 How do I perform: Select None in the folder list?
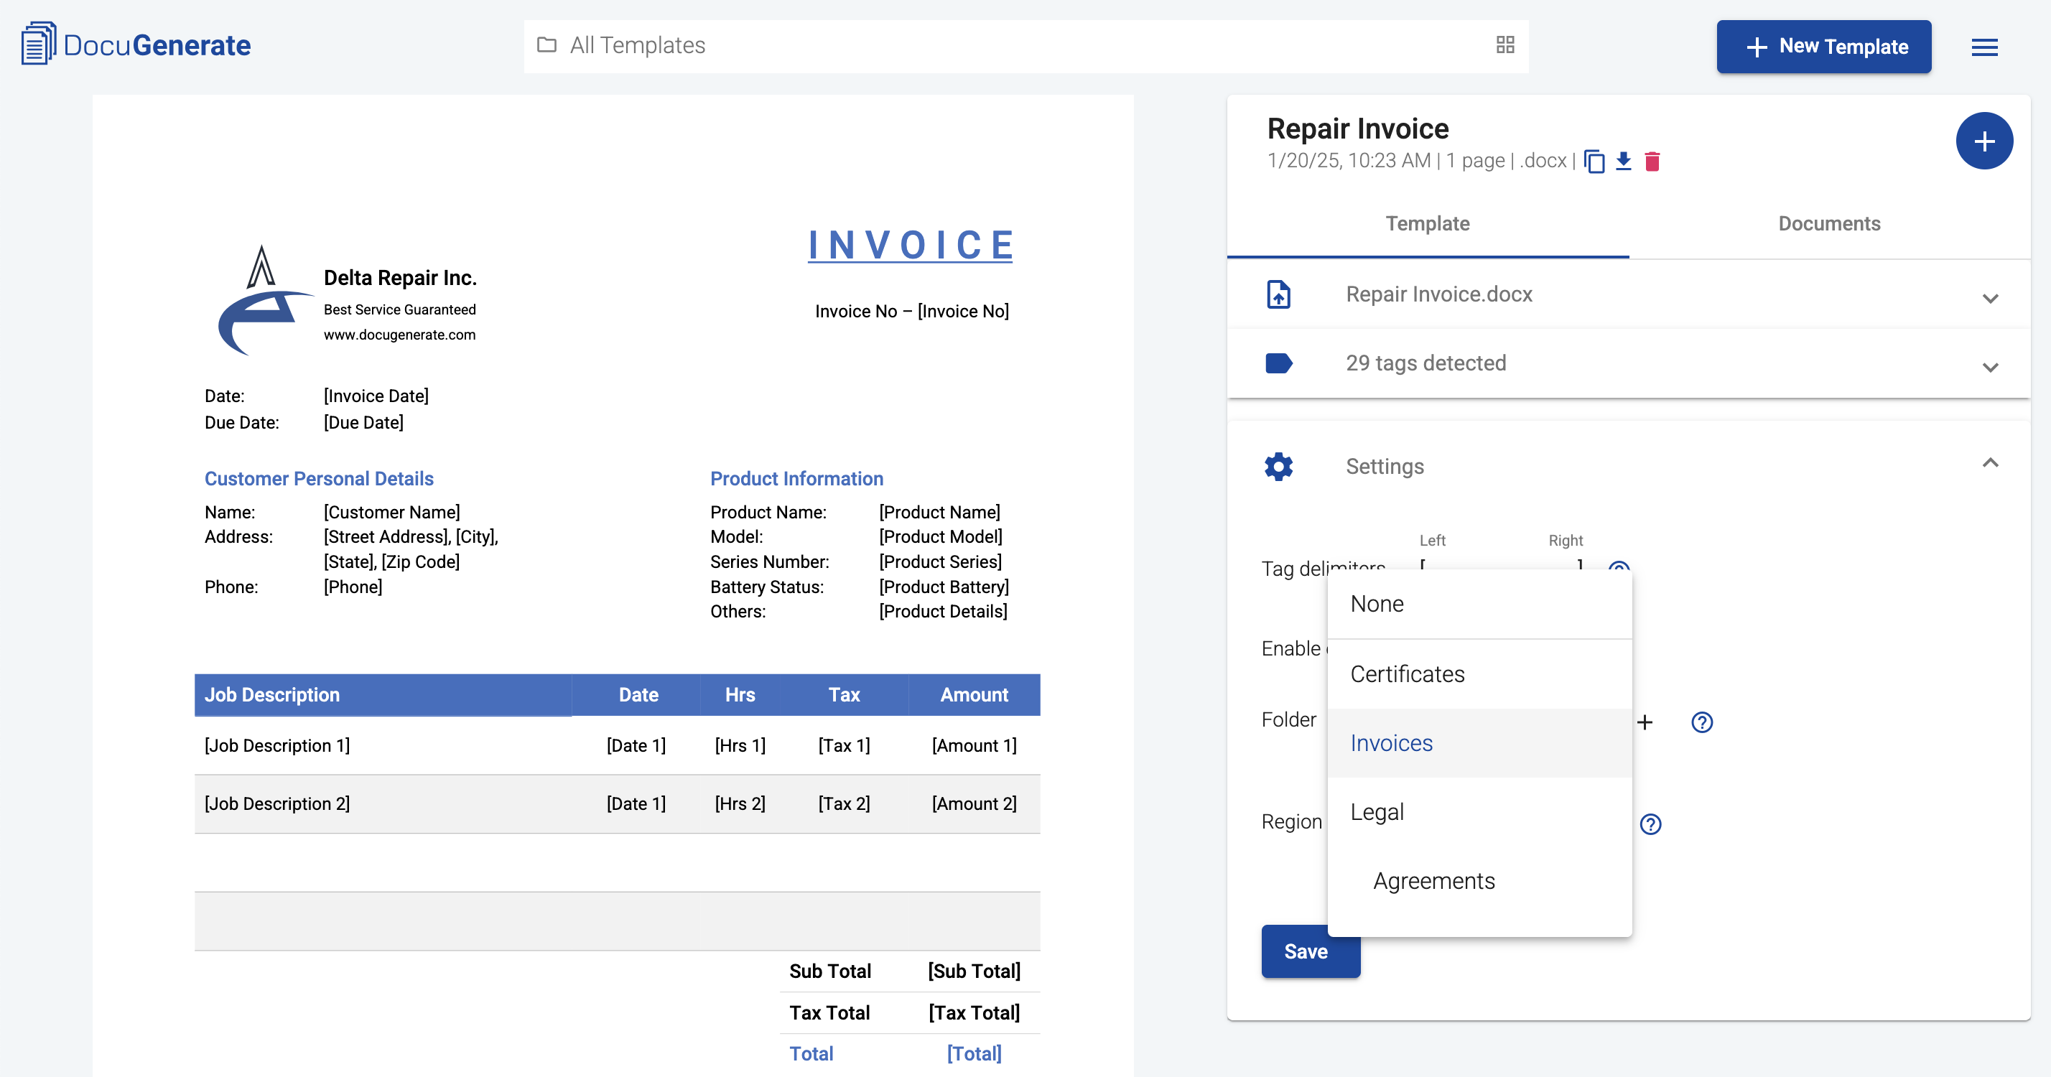pyautogui.click(x=1479, y=604)
